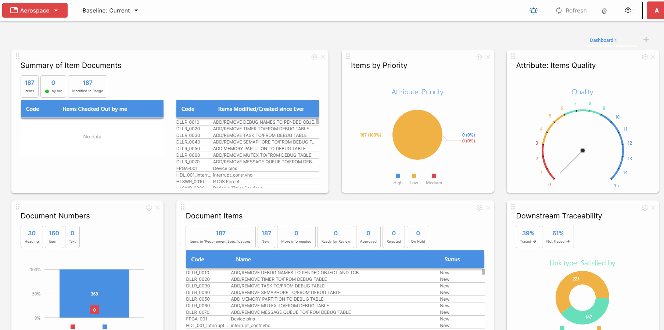Open settings of Document Numbers widget
The image size is (664, 330).
(x=149, y=208)
